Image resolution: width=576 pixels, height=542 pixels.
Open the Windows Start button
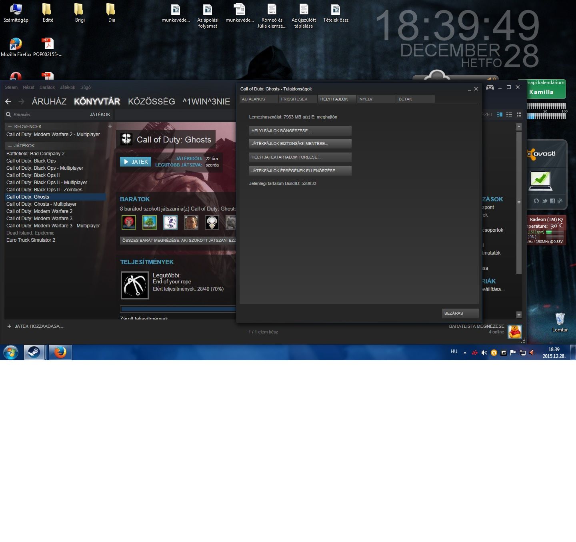11,352
